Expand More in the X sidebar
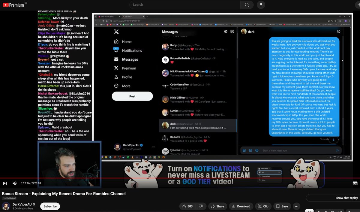360x212 pixels. pyautogui.click(x=122, y=86)
